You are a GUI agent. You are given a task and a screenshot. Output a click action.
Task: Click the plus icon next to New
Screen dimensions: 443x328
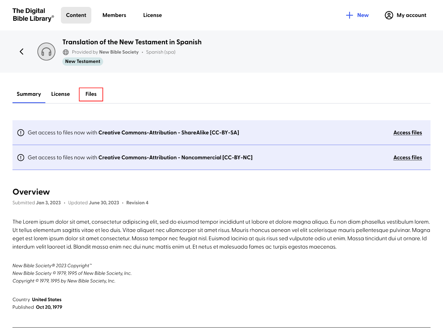[349, 15]
